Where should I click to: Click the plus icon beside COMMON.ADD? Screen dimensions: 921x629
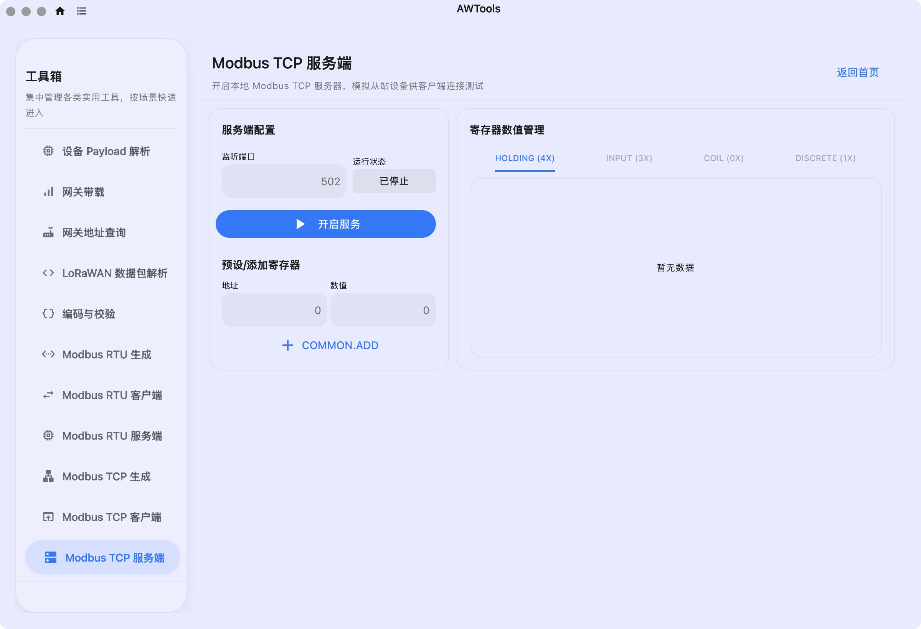[288, 346]
